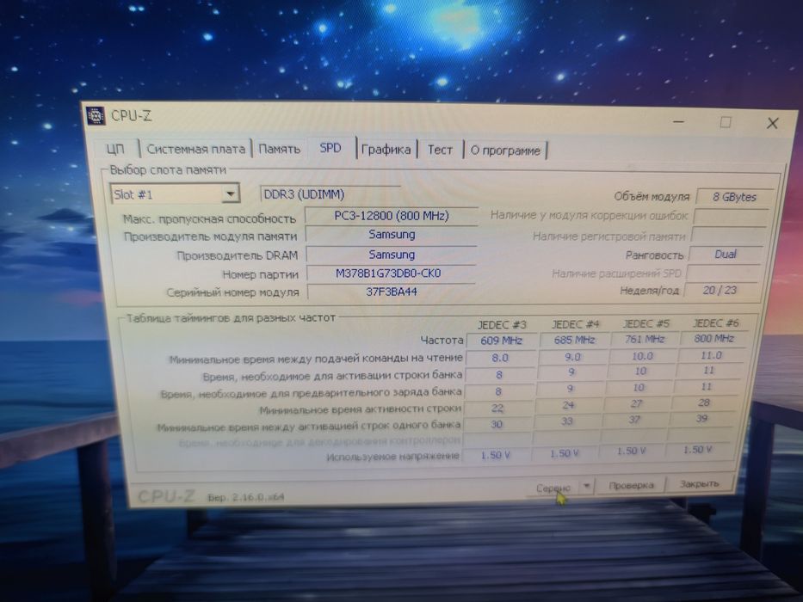Open the Графика tab

[x=386, y=150]
